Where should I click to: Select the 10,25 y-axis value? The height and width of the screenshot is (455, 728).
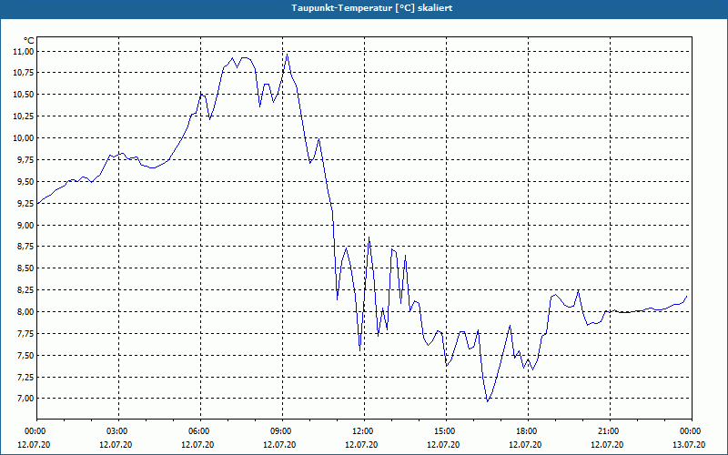tap(23, 116)
